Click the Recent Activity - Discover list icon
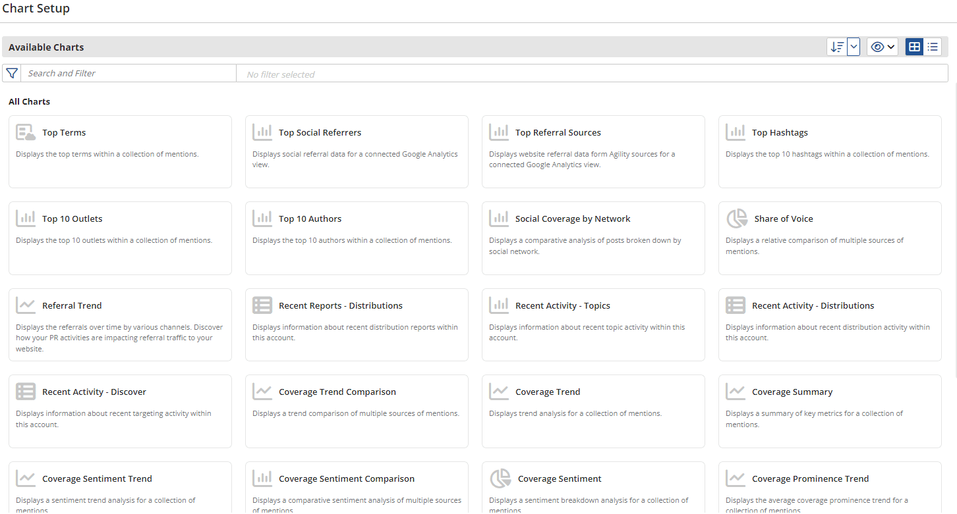Viewport: 957px width, 514px height. point(26,392)
